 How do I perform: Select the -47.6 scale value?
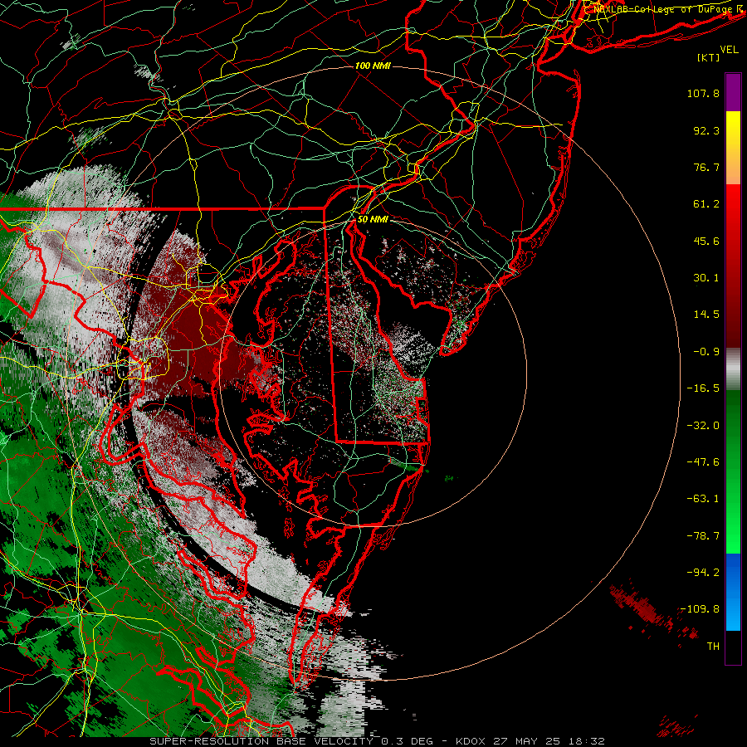[x=703, y=462]
